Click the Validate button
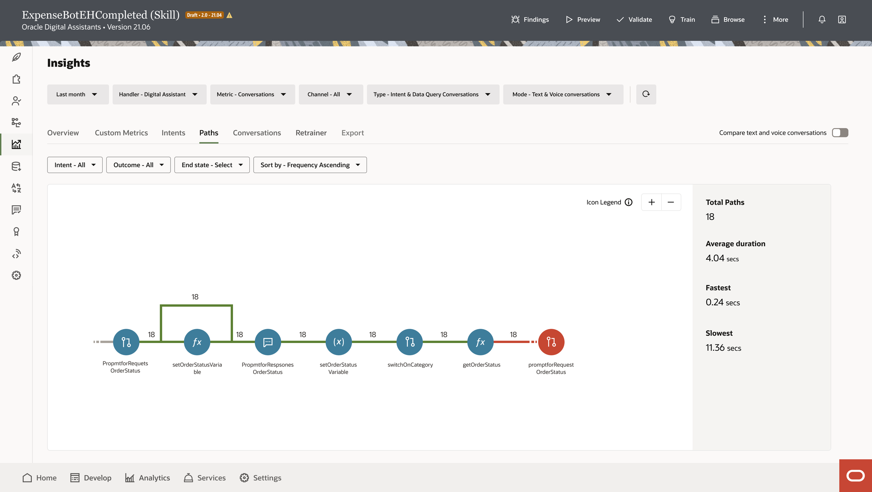 point(634,20)
